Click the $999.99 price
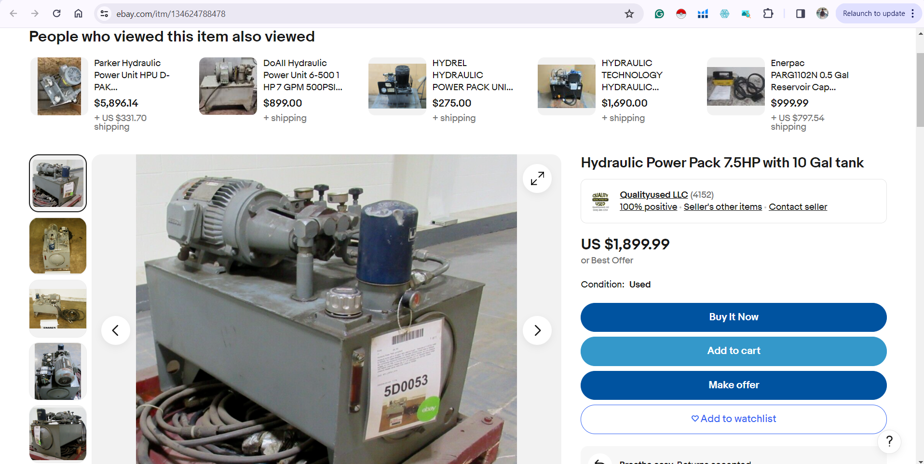Screen dimensions: 924x464 [789, 103]
